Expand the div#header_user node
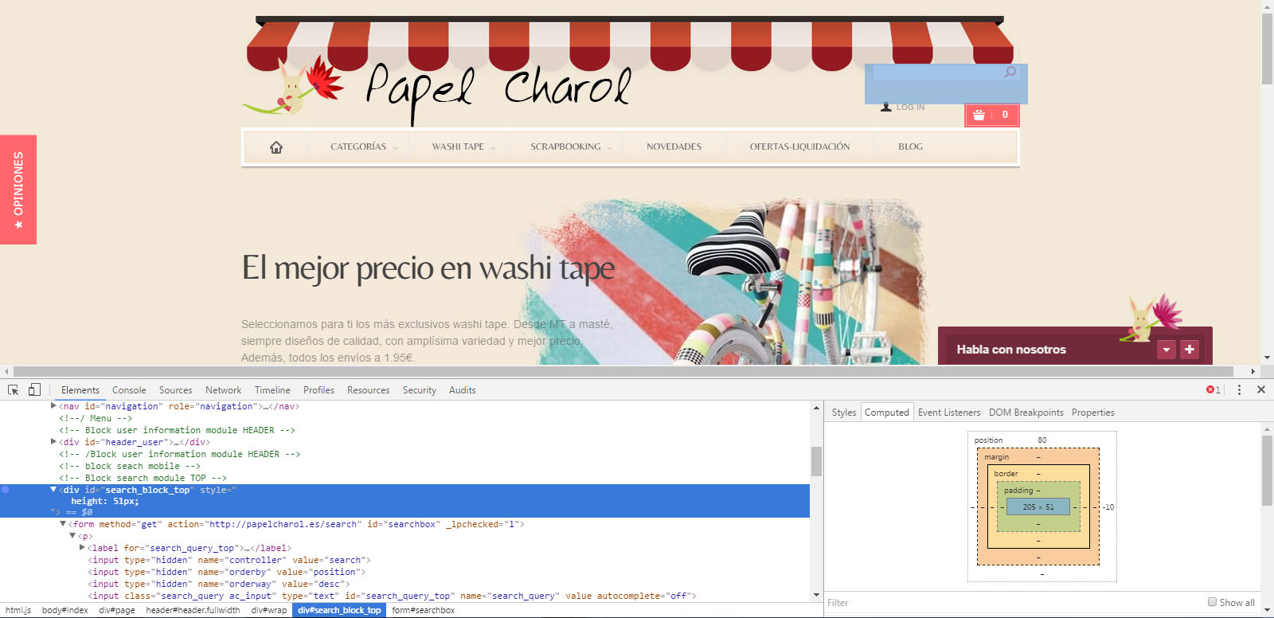1274x618 pixels. [x=53, y=442]
